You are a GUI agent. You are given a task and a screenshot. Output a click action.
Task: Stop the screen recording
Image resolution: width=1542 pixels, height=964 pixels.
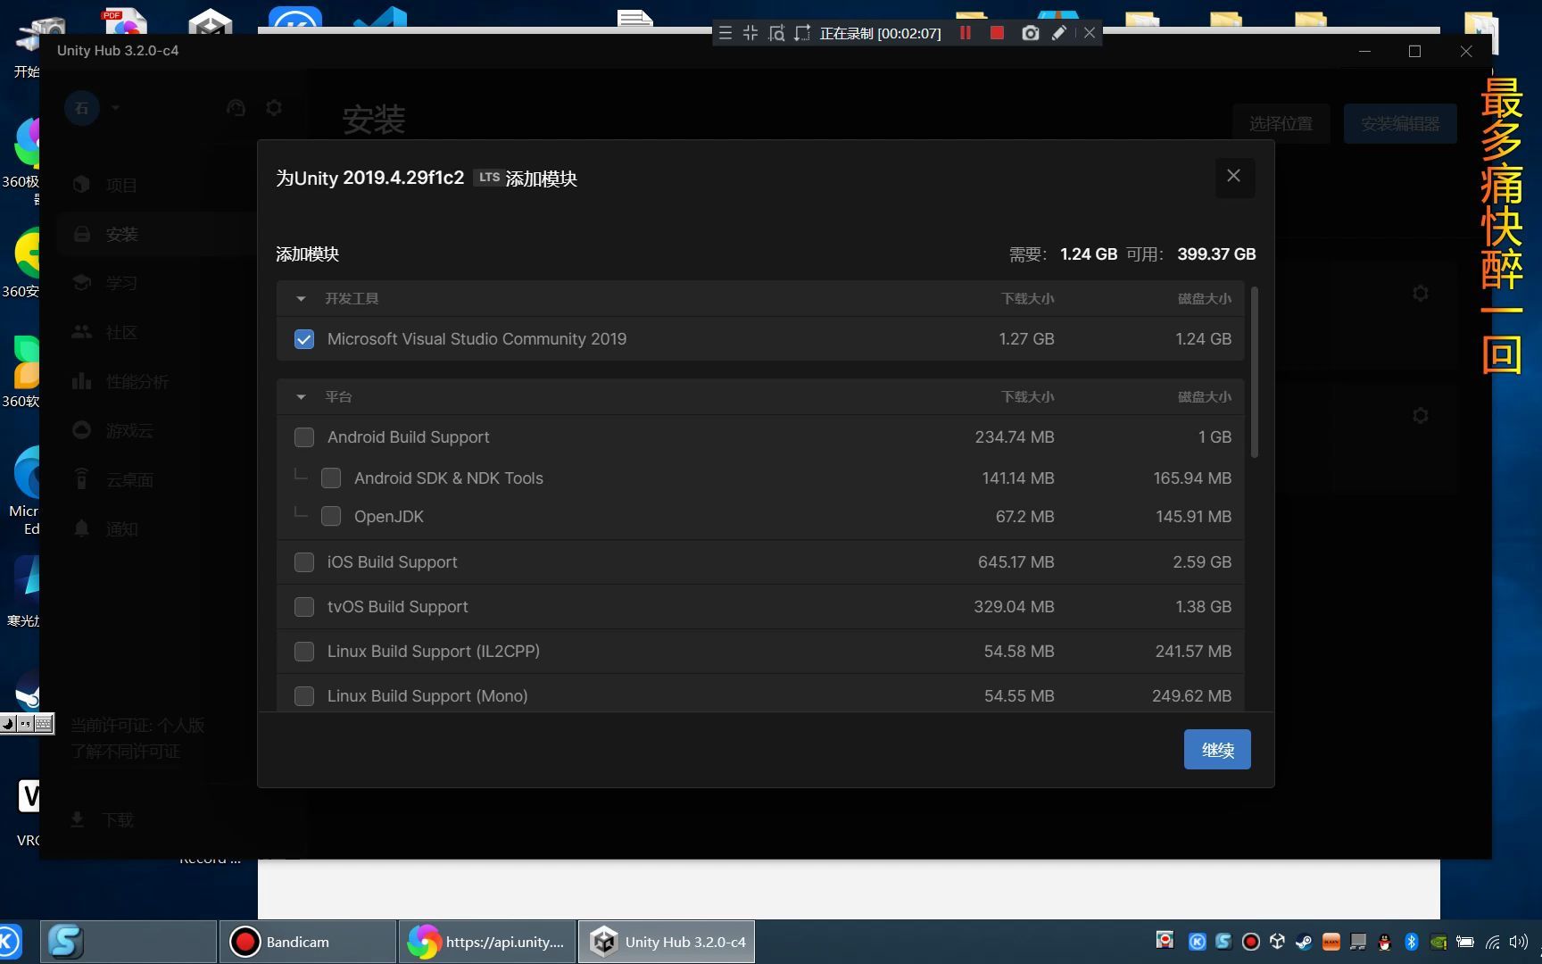[x=998, y=33]
